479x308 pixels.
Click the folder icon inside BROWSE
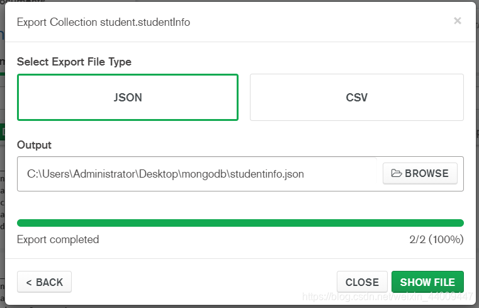(397, 173)
